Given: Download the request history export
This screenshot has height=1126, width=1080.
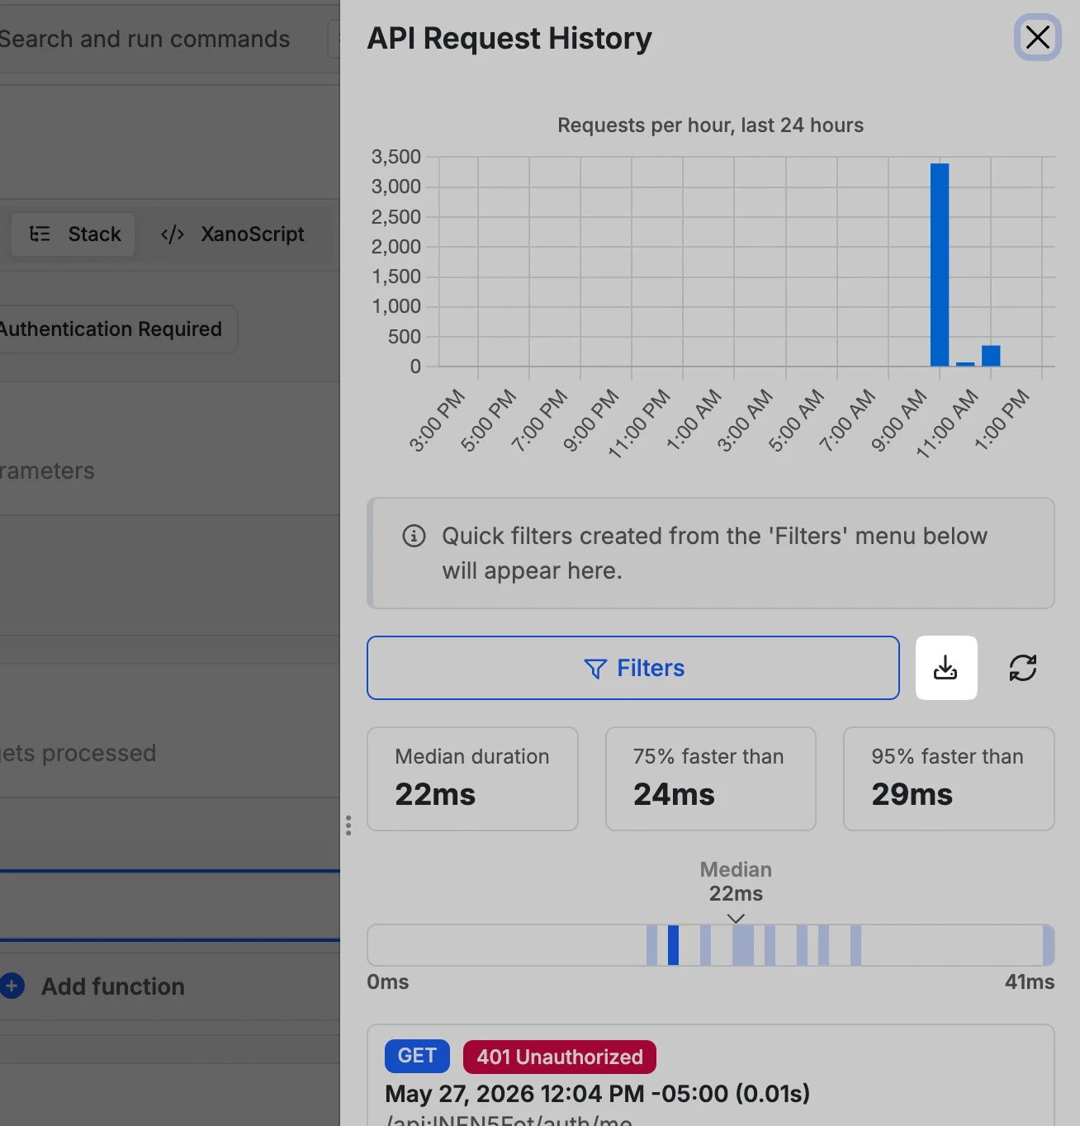Looking at the screenshot, I should coord(946,668).
